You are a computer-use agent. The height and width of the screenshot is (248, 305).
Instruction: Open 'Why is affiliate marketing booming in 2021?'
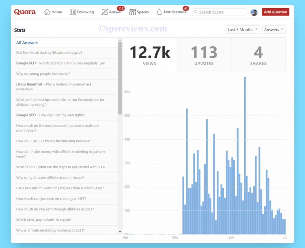click(66, 230)
